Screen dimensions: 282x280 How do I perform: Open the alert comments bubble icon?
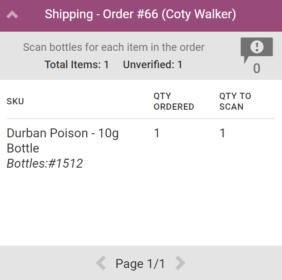point(257,48)
